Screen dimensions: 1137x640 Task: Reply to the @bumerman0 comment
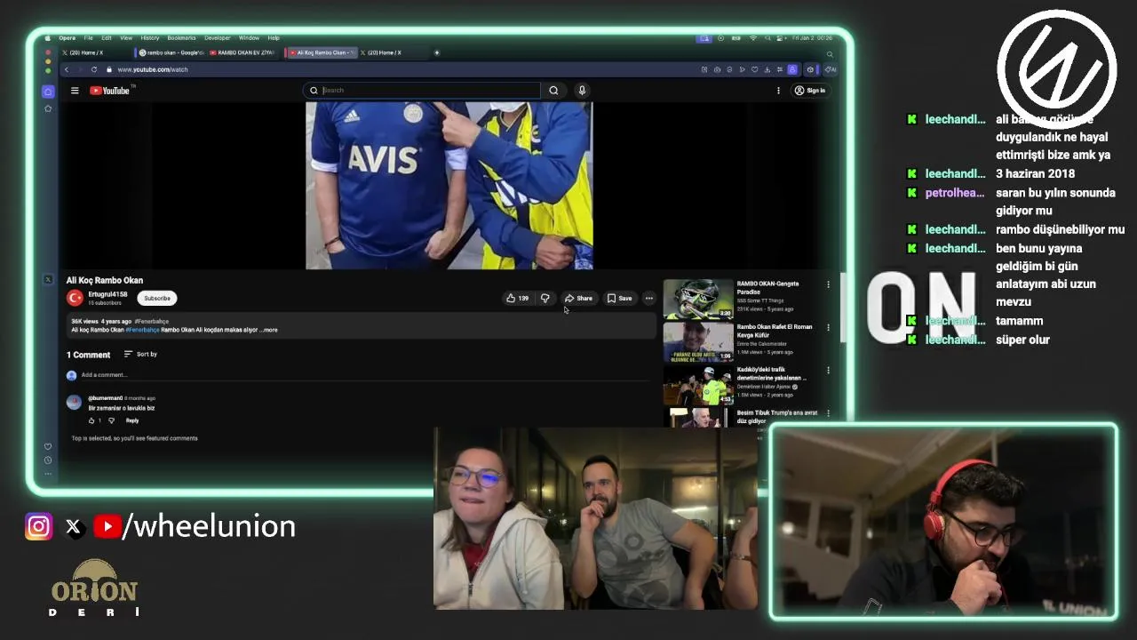(x=132, y=420)
